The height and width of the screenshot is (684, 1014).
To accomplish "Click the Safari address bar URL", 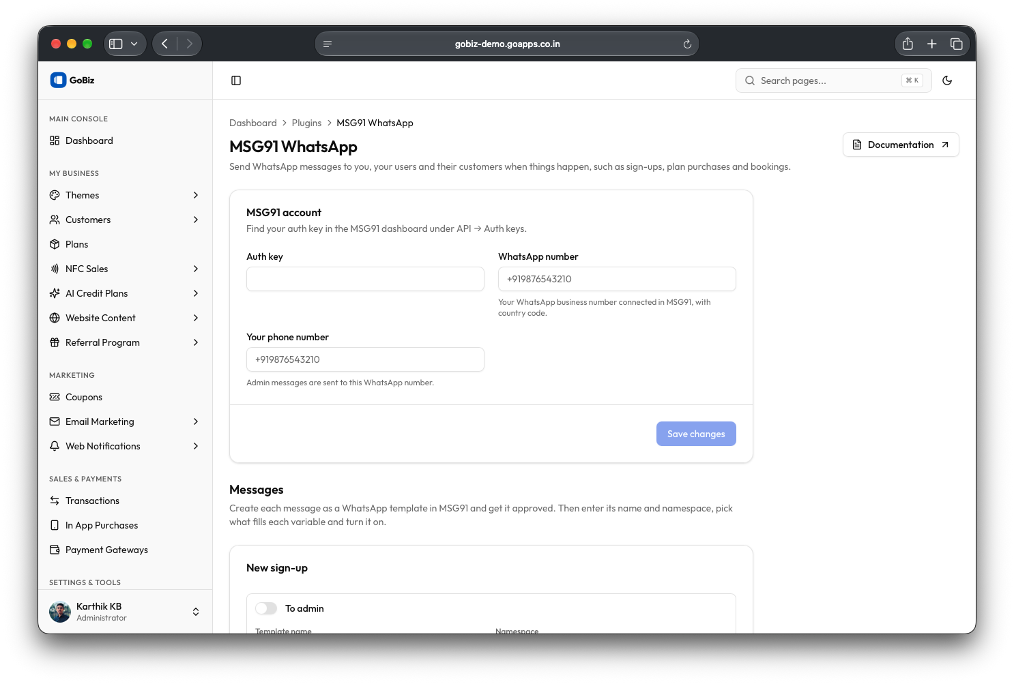I will tap(507, 44).
